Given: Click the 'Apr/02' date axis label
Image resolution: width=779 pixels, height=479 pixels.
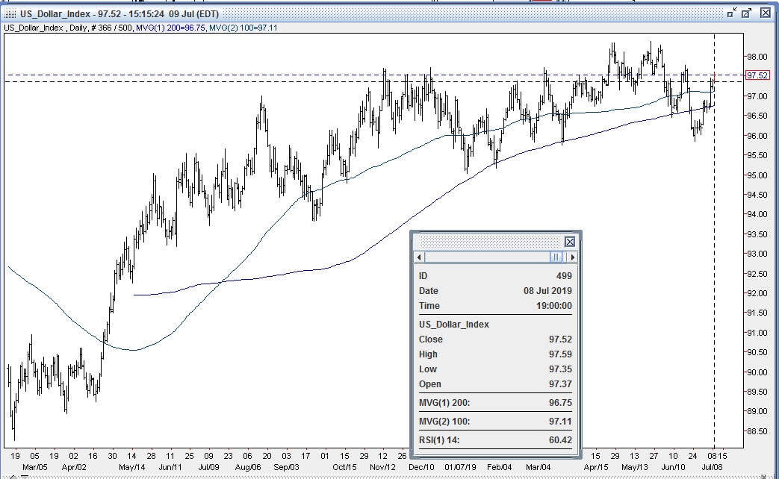Looking at the screenshot, I should pyautogui.click(x=74, y=467).
